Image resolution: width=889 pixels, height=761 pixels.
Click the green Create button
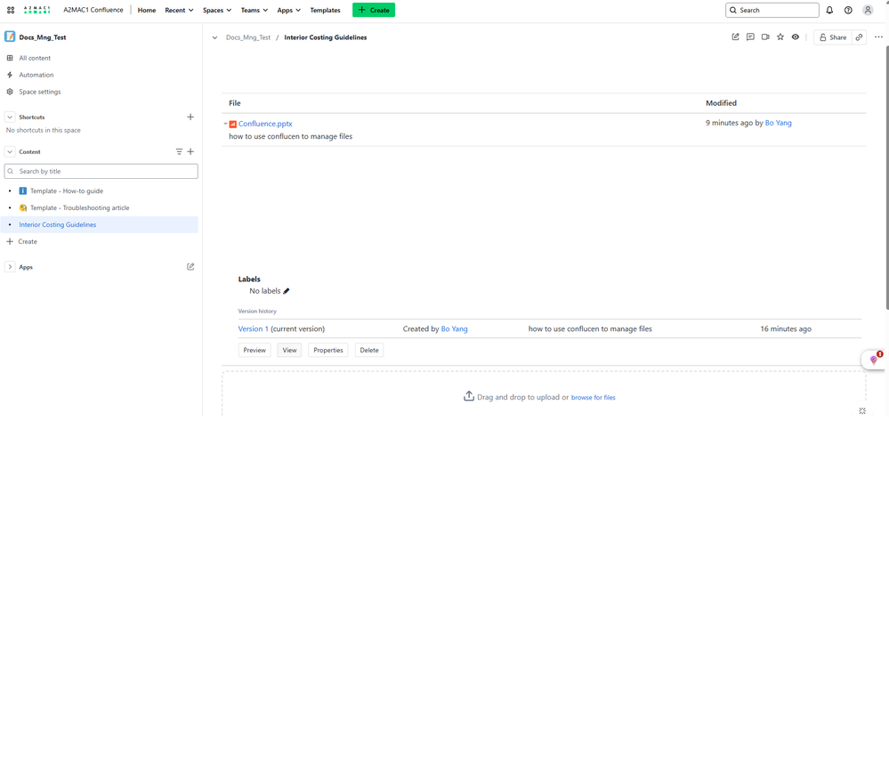374,10
